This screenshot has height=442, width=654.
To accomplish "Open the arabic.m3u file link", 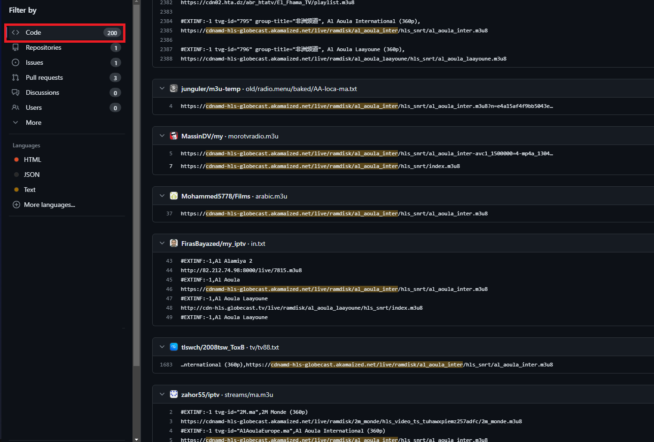I will pos(271,196).
